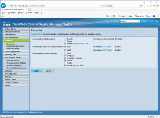Follow the Auto Voice VLAN link
This screenshot has height=118, width=160.
[81, 44]
